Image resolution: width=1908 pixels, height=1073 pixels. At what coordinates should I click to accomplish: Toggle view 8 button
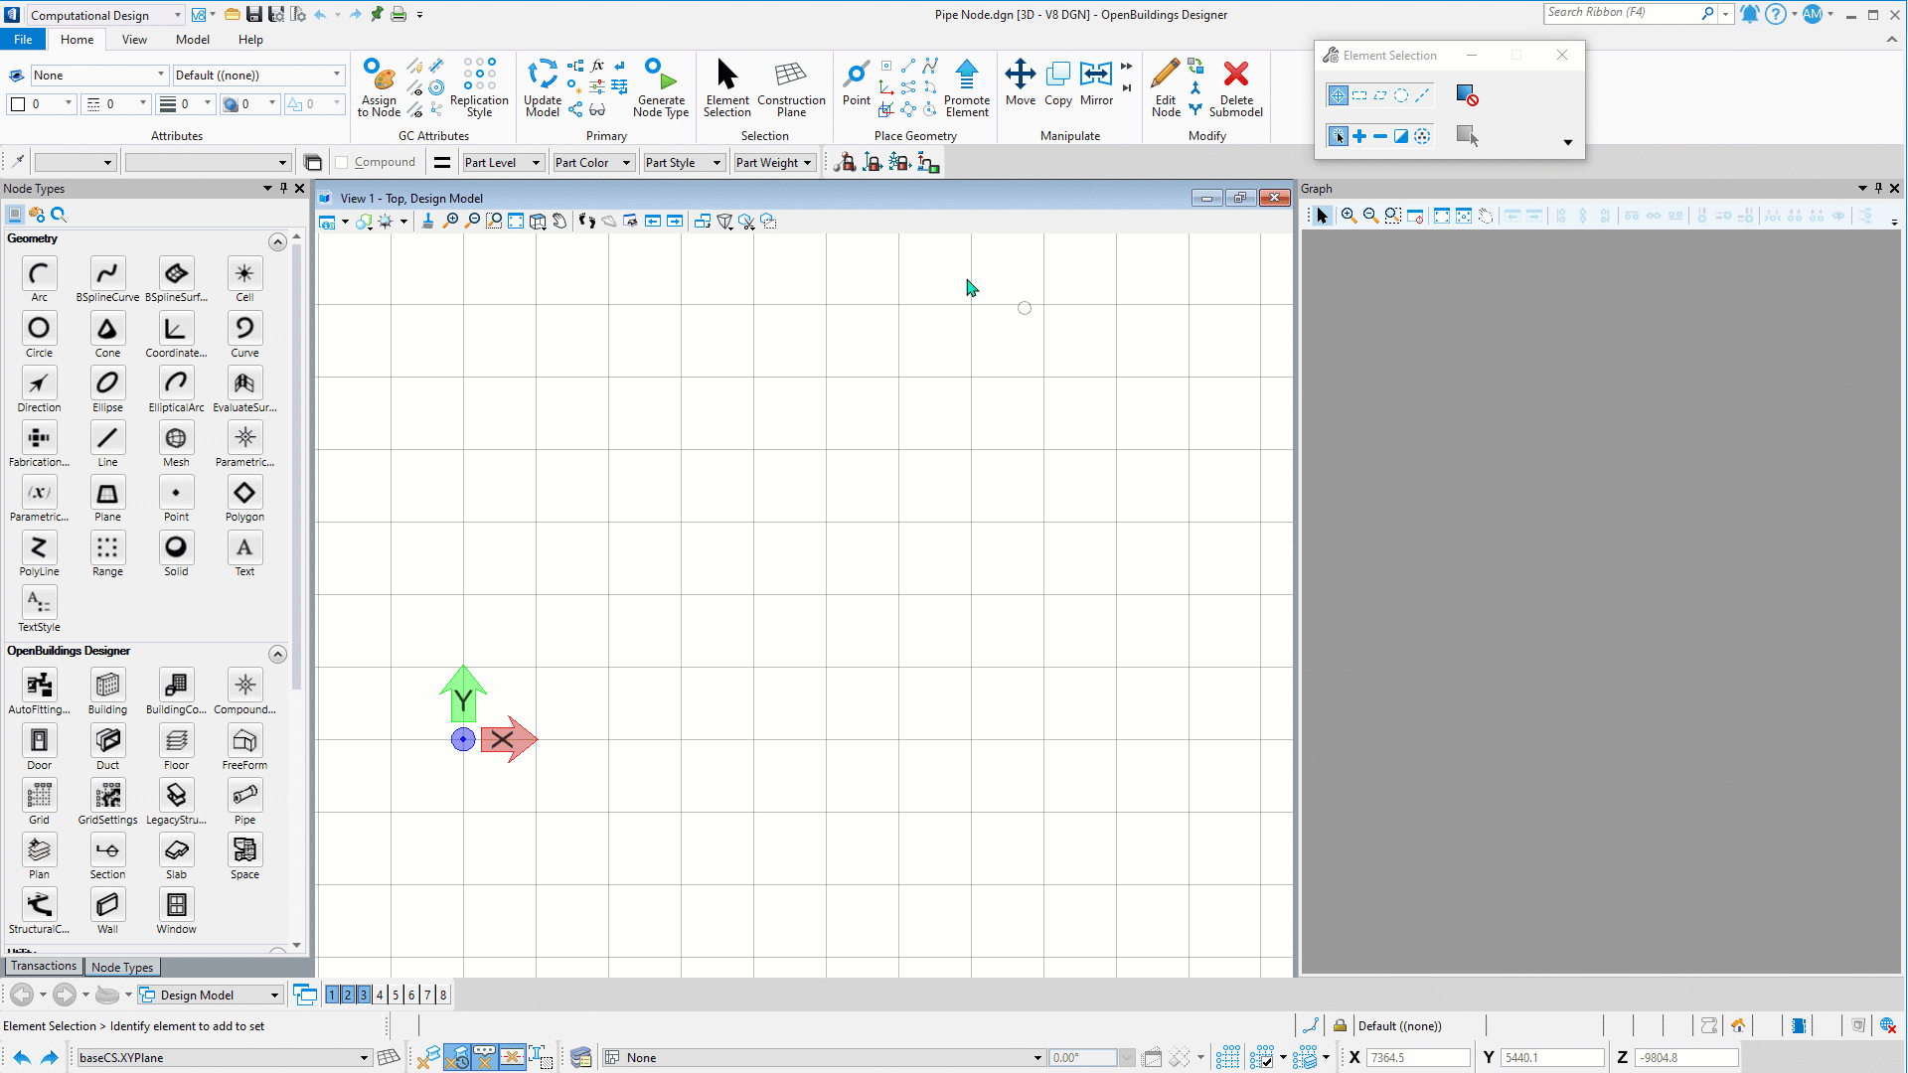pos(443,995)
